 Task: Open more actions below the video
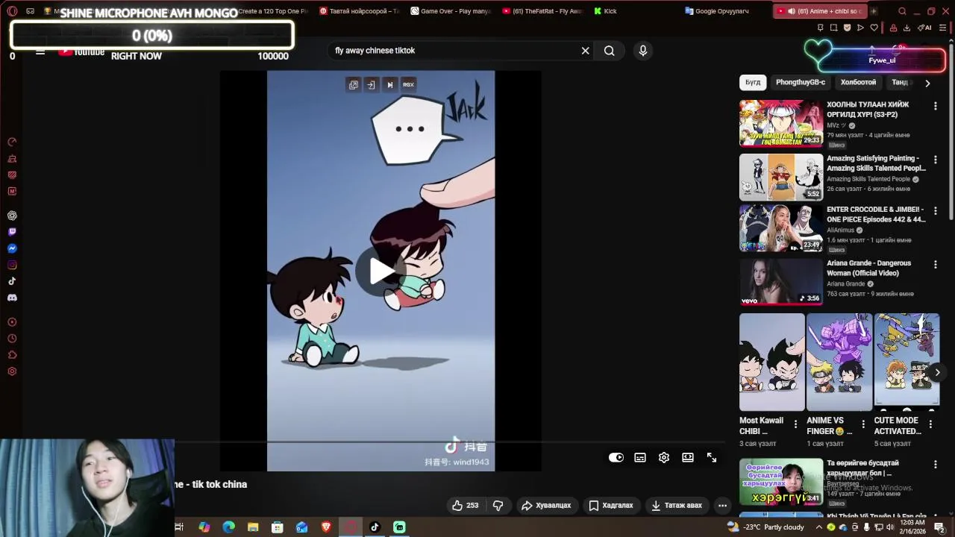(x=722, y=506)
